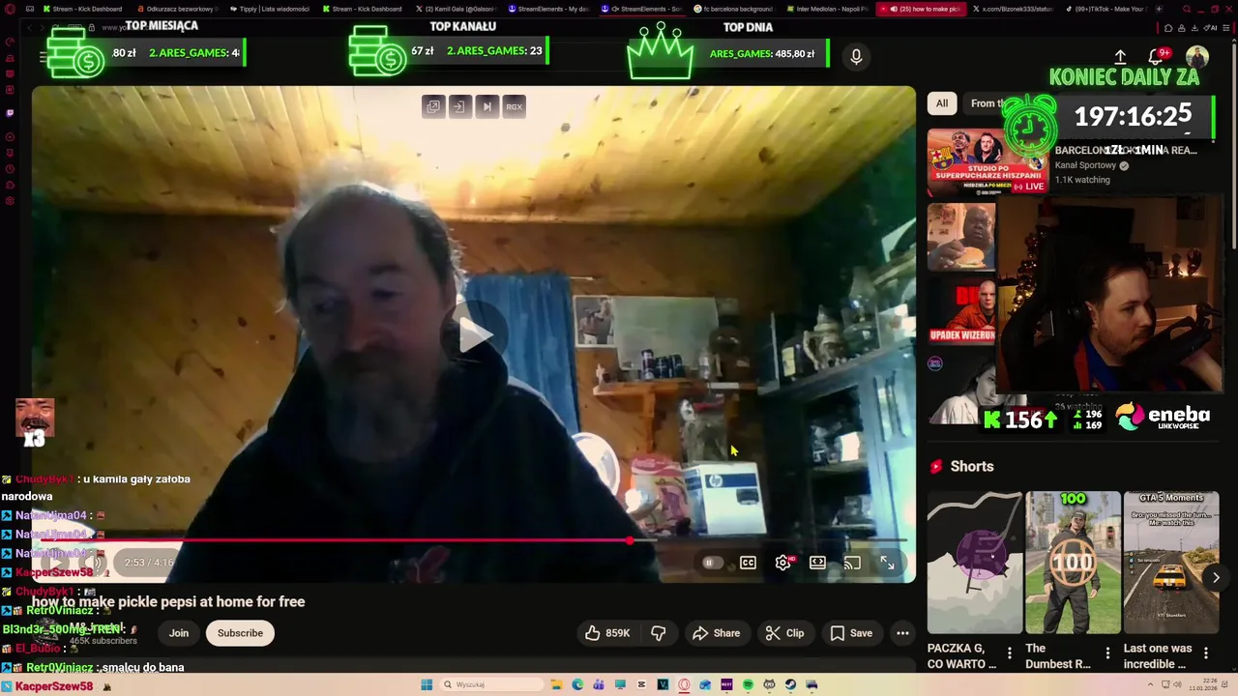Viewport: 1238px width, 696px height.
Task: Join the channel membership
Action: coord(179,633)
